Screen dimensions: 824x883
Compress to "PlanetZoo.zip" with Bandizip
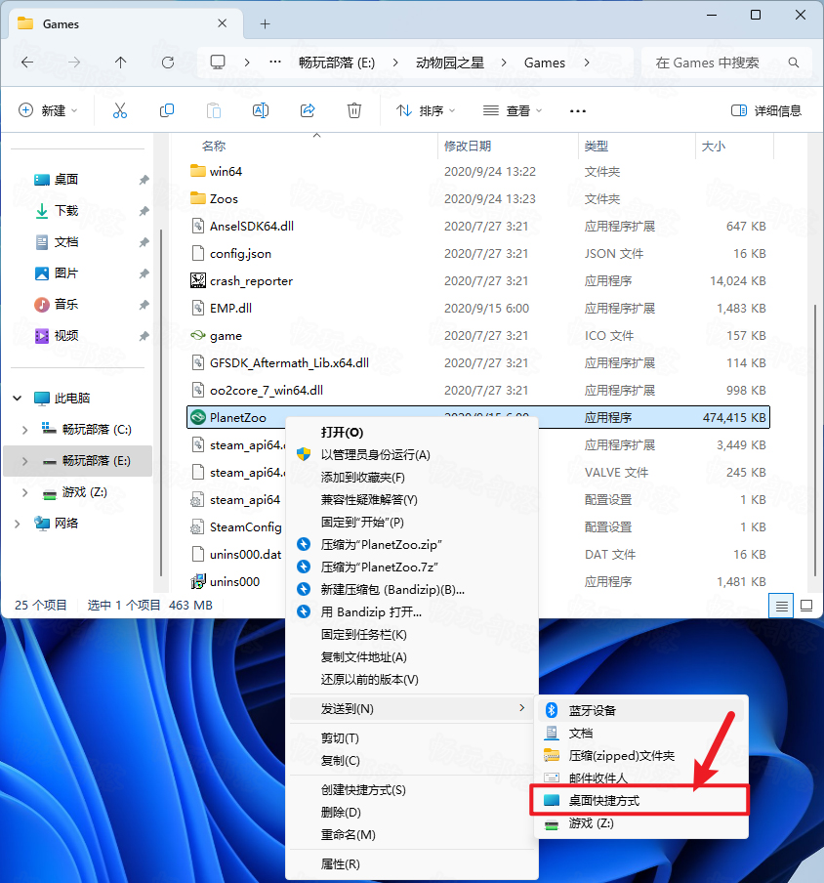point(411,545)
